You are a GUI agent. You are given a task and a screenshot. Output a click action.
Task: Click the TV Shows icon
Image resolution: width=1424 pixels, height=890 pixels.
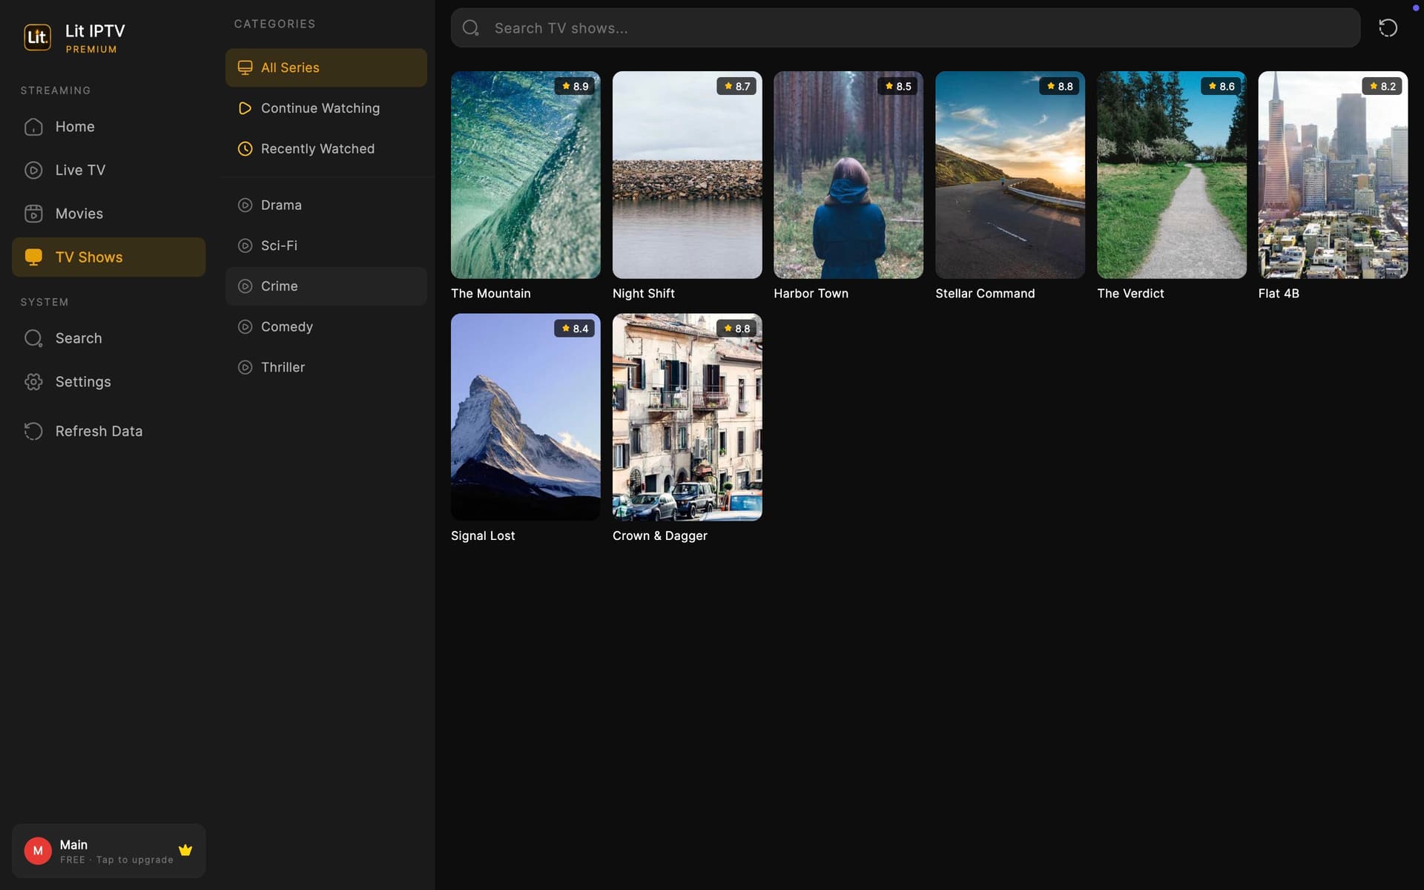(35, 257)
